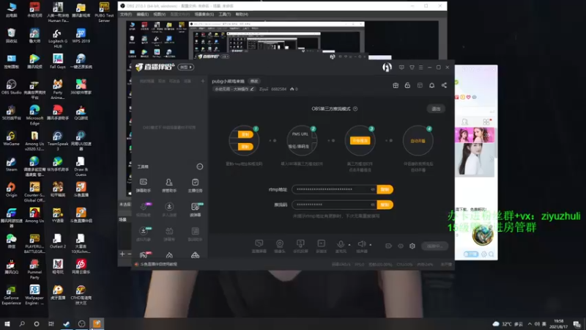Screen dimensions: 586x330
Task: Open Steam desktop shortcut
Action: pyautogui.click(x=11, y=164)
